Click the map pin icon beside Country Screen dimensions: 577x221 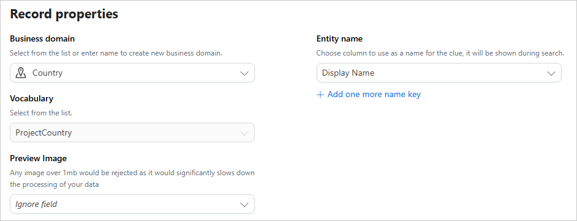point(21,73)
